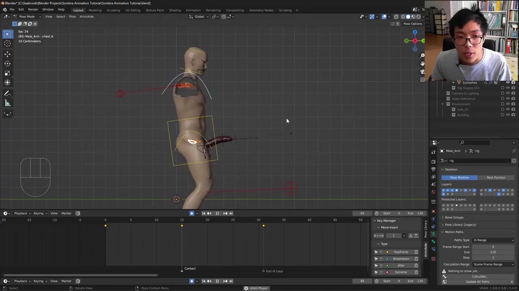Choose the Annotate pencil tool

(7, 93)
